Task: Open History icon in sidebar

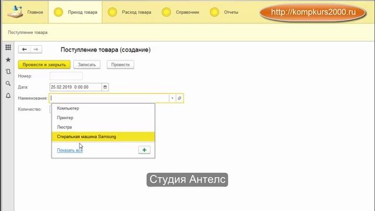Action: (x=8, y=72)
